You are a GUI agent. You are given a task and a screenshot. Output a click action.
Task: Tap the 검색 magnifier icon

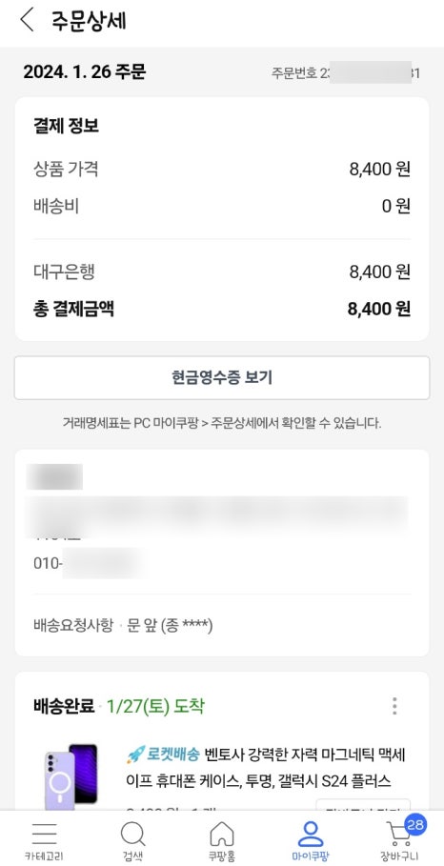[x=132, y=834]
